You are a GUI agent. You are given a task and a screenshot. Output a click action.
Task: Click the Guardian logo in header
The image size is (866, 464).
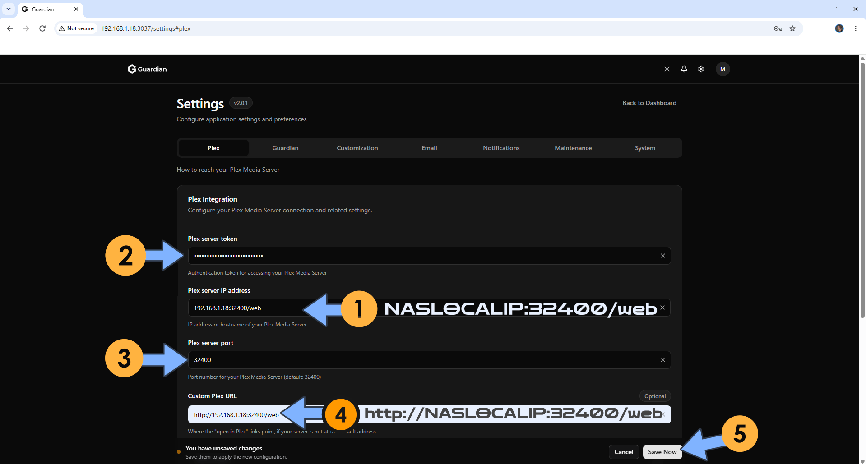click(147, 69)
